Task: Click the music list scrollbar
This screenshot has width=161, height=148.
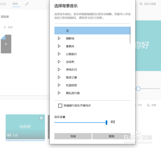Action: click(130, 35)
